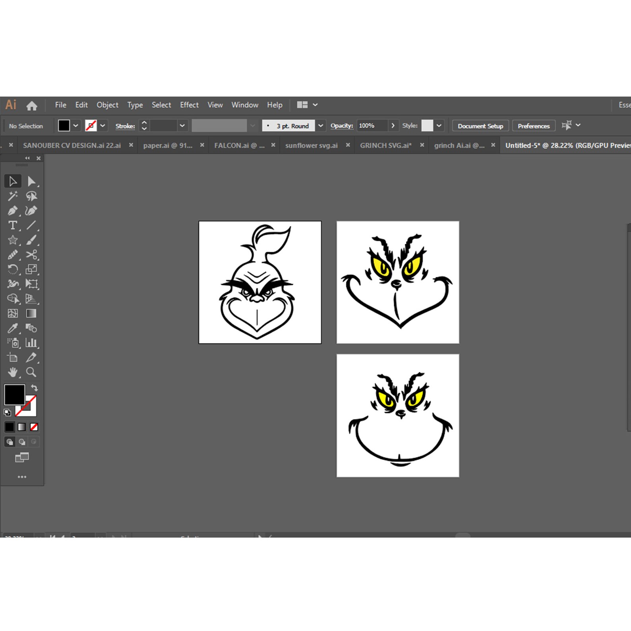631x631 pixels.
Task: Select the Blend tool
Action: tap(31, 328)
